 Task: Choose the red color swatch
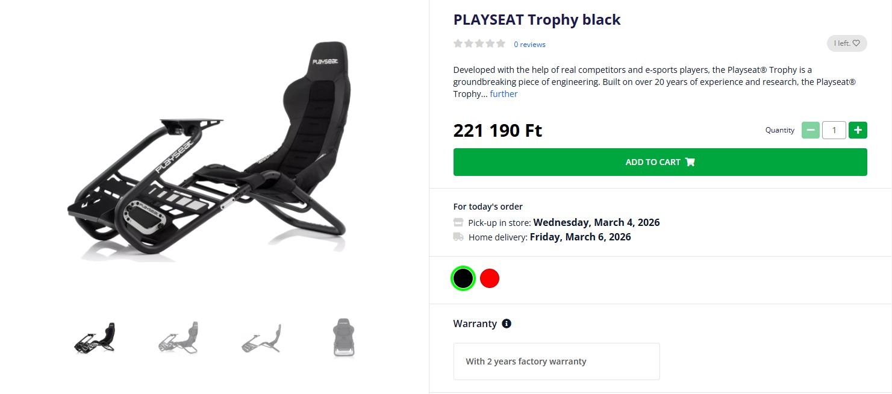[490, 278]
